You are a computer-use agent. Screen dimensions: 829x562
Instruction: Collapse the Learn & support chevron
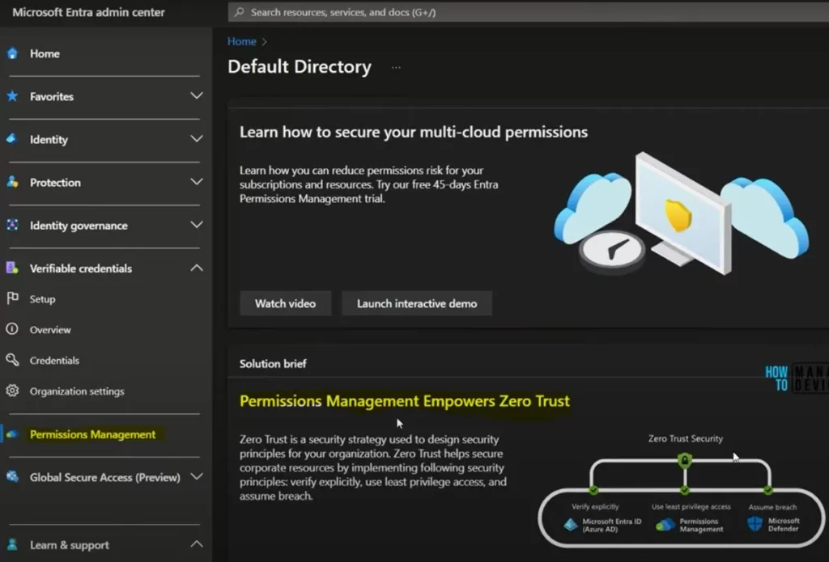pos(197,544)
